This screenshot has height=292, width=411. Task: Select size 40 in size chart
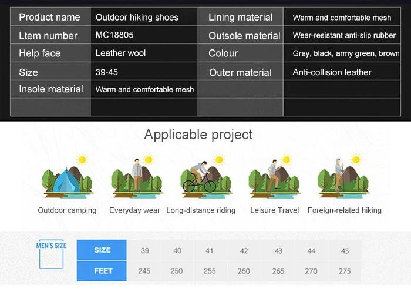click(177, 250)
